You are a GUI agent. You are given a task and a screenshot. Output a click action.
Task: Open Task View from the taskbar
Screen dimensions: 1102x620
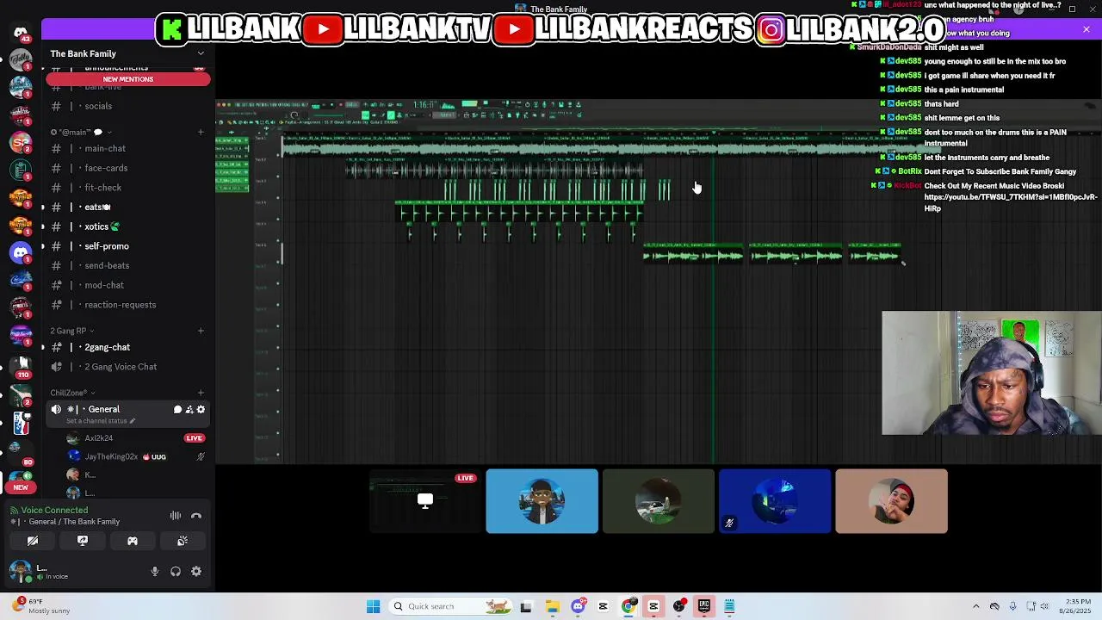[x=526, y=606]
